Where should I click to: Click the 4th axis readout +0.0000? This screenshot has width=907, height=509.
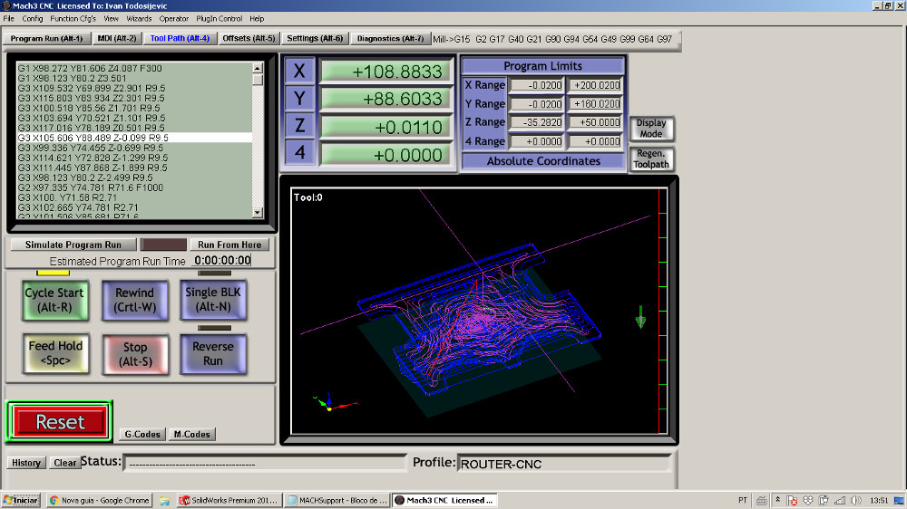tap(385, 154)
